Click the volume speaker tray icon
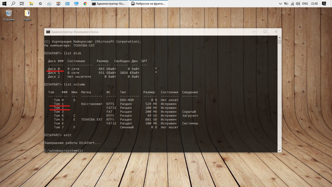Viewport: 332px width, 187px height. coord(298,4)
